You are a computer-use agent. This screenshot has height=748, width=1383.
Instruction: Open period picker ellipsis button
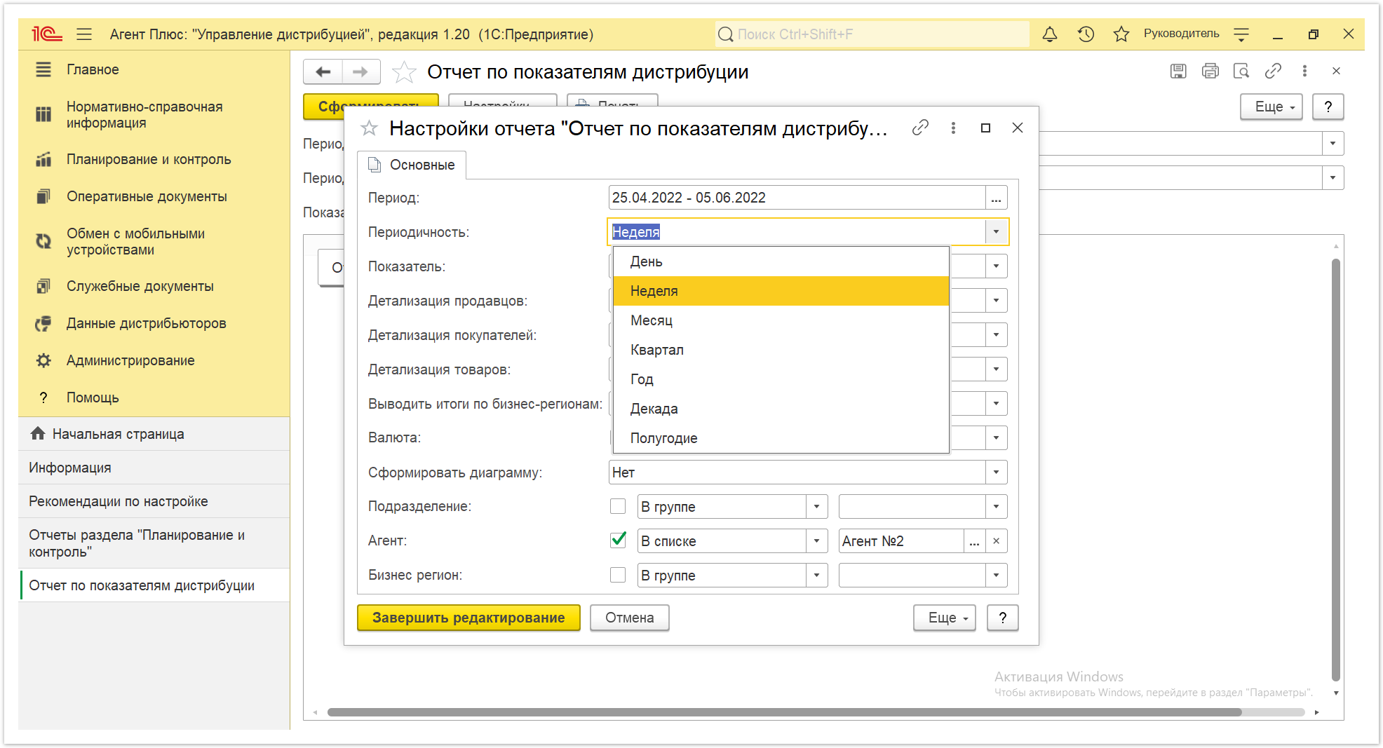point(996,198)
